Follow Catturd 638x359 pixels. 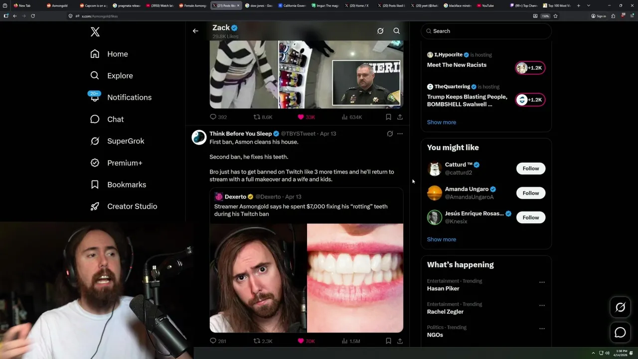coord(531,169)
